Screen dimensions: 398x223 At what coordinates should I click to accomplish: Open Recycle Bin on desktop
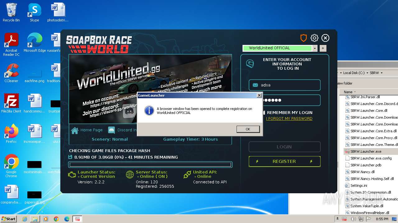coord(11,13)
